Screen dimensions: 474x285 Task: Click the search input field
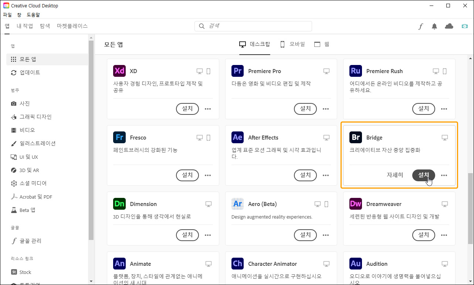click(x=253, y=26)
